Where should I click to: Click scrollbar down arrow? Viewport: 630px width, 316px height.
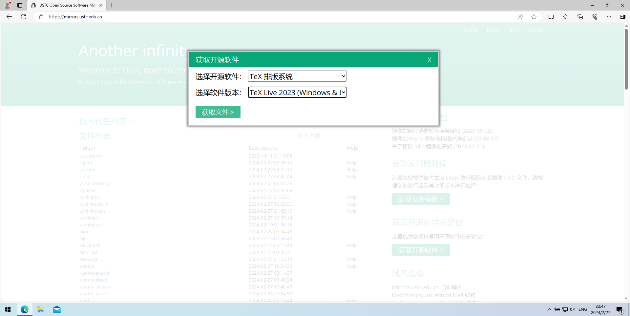click(x=626, y=299)
